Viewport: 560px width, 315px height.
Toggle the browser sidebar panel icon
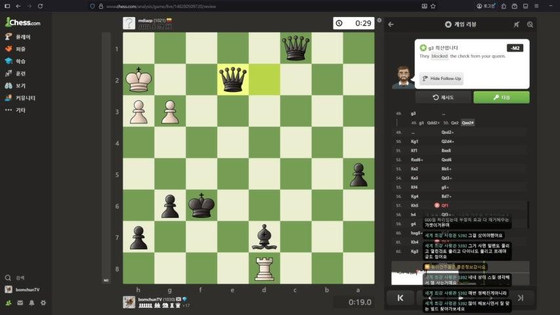coord(7,6)
